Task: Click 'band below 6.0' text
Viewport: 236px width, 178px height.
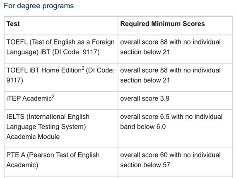Action: point(143,127)
